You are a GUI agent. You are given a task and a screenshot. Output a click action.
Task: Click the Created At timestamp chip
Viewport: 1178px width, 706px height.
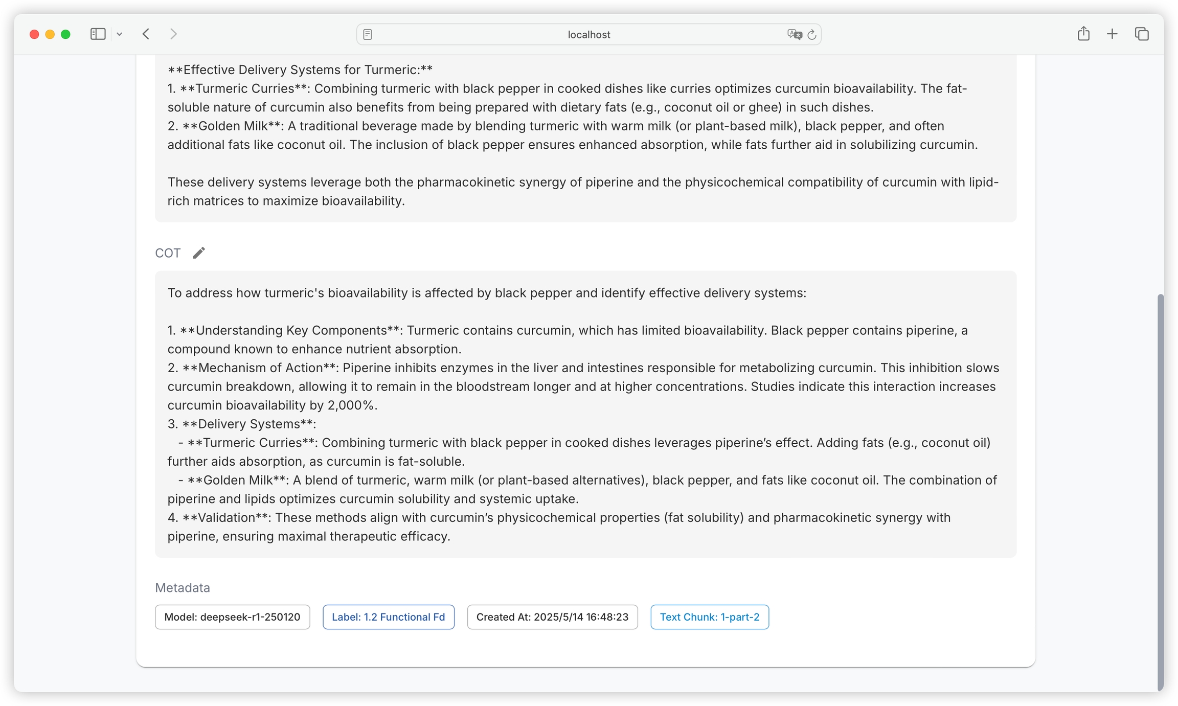pos(552,617)
